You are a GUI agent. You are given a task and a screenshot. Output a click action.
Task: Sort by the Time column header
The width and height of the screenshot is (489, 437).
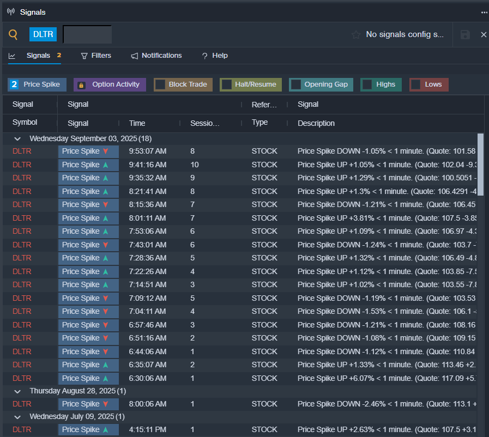(x=137, y=123)
